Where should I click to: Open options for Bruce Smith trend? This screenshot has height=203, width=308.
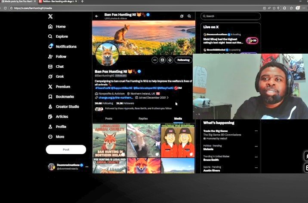256,157
